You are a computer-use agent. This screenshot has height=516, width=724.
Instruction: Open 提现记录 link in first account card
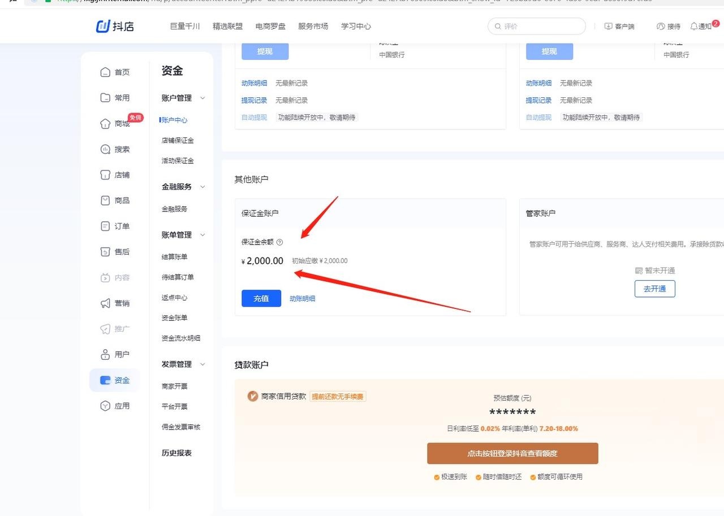254,100
